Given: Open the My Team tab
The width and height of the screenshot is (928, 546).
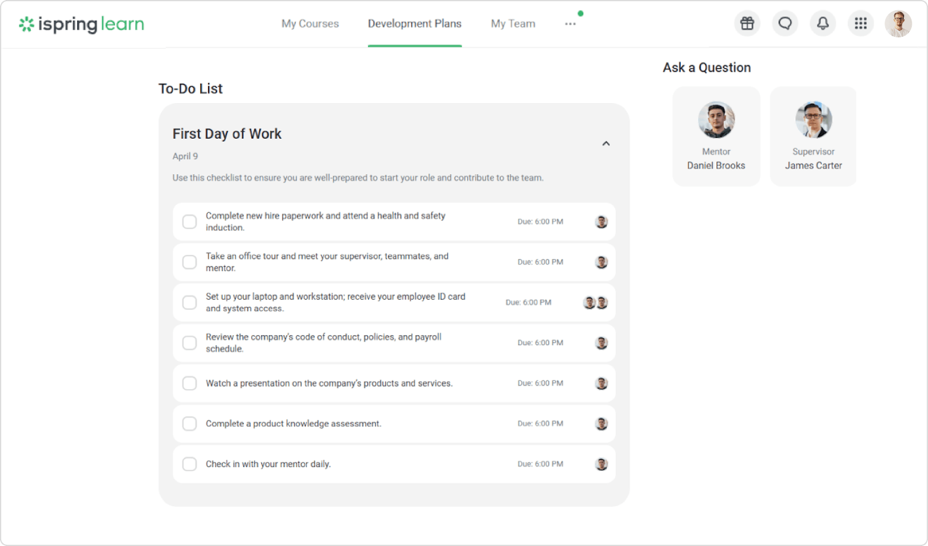Looking at the screenshot, I should pyautogui.click(x=513, y=24).
